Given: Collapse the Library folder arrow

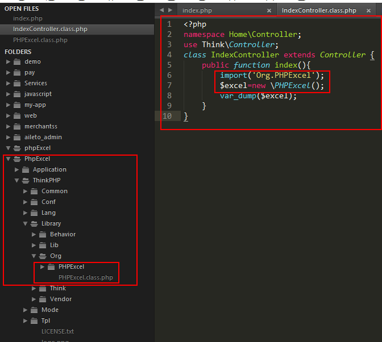Looking at the screenshot, I should click(25, 223).
